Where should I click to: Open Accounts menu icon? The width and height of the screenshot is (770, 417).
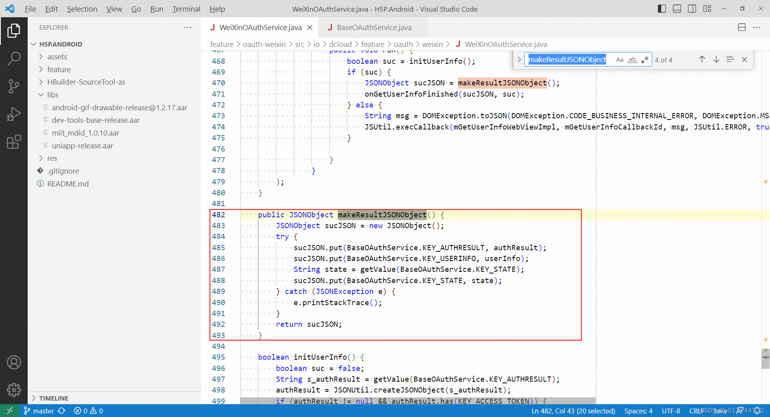14,362
